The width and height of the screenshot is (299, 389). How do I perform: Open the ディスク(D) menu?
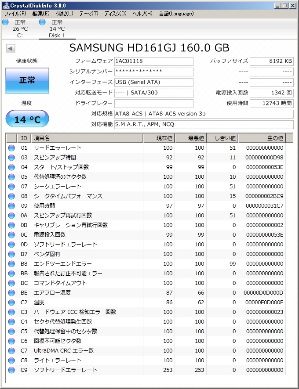coord(115,14)
